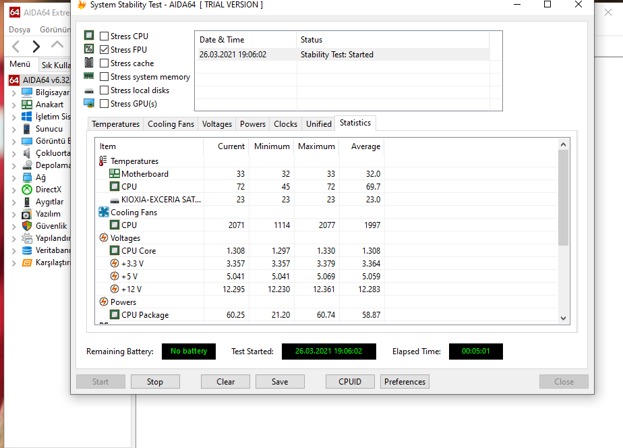Click the AIDA64 up navigation arrow
Screen dimensions: 623x448
(57, 44)
